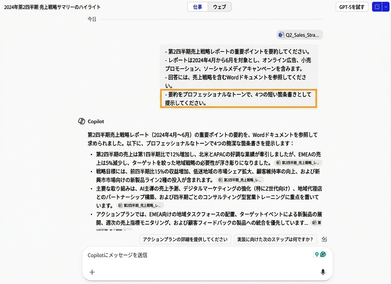391x284 pixels.
Task: Click the title 2024年第2四半期 売上戦略サマリーのハイライト
Action: coord(52,7)
